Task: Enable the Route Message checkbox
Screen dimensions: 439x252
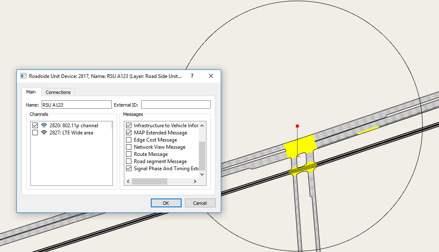Action: pos(129,154)
